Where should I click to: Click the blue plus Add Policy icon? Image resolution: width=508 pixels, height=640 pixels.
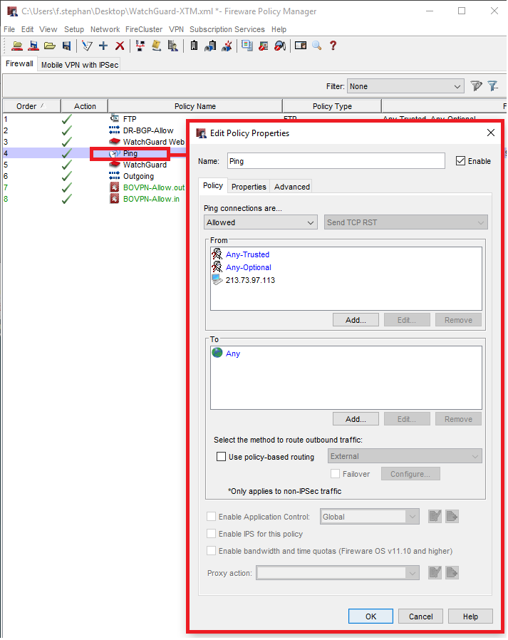click(103, 46)
